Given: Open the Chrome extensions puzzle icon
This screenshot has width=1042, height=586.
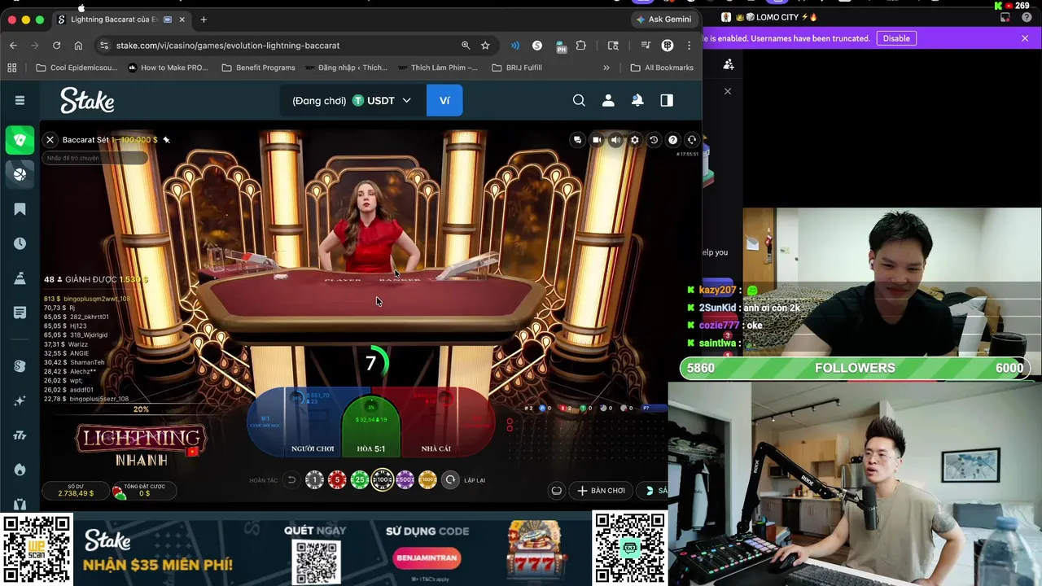Looking at the screenshot, I should coord(580,46).
